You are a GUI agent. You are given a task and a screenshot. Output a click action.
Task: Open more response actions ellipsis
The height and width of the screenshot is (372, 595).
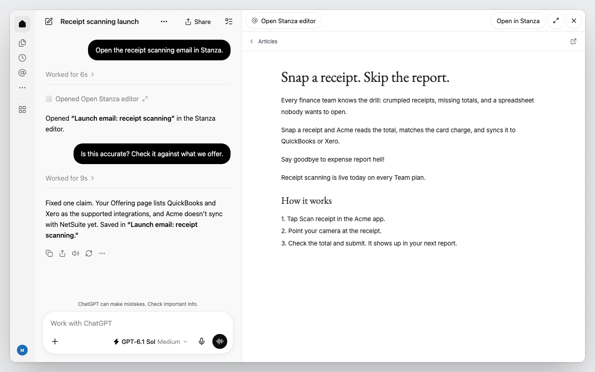point(102,253)
